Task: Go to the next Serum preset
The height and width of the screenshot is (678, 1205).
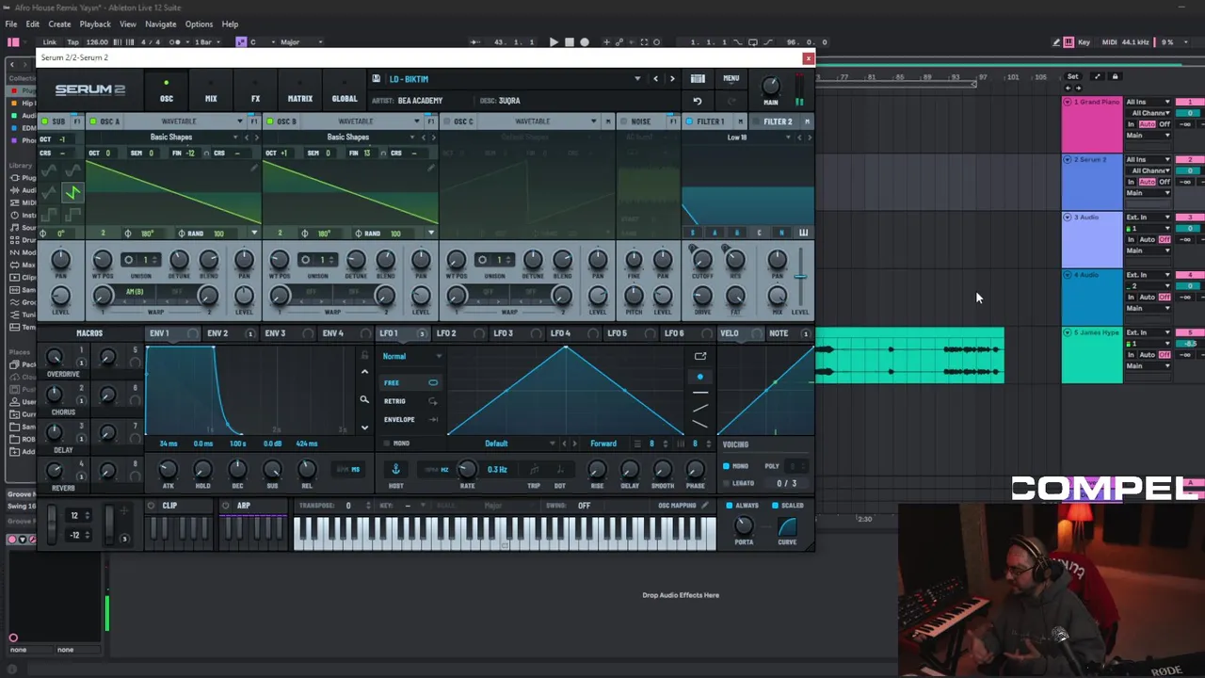Action: 672,79
